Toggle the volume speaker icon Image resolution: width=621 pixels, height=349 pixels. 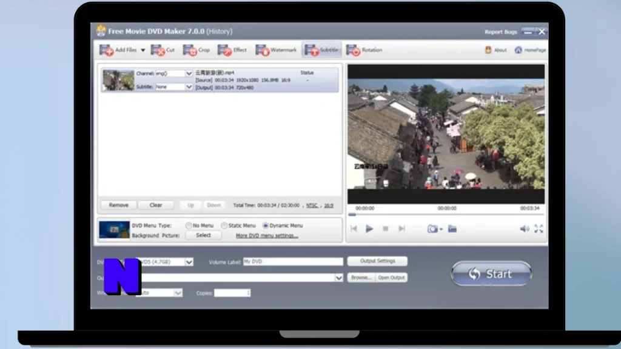[x=525, y=228]
